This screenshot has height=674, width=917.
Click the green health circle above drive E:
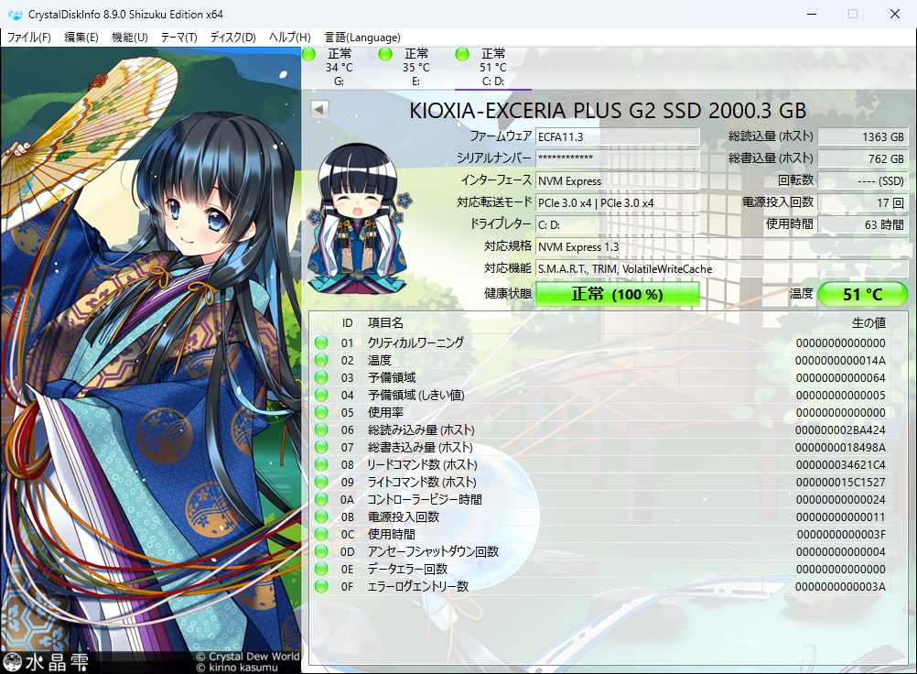(385, 55)
